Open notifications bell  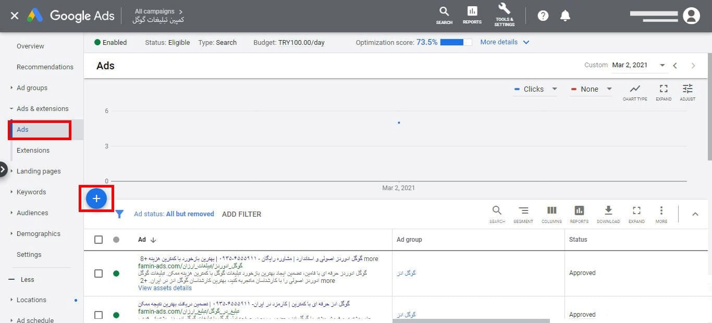coord(565,16)
